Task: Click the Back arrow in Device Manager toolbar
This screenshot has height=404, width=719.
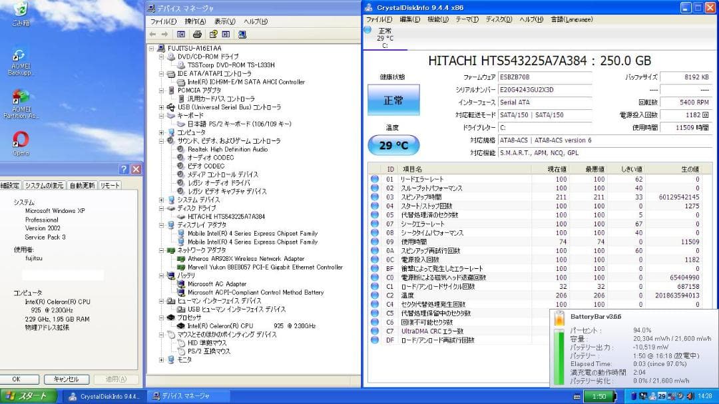Action: [x=152, y=35]
